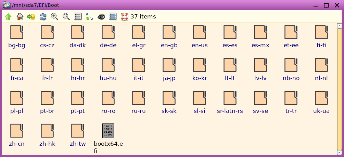
Task: Select the et-ee folder
Action: [291, 36]
